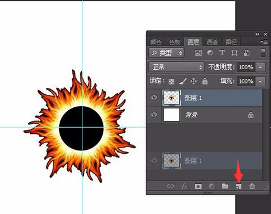The width and height of the screenshot is (271, 214).
Task: Lock position move icon
Action: [x=194, y=81]
